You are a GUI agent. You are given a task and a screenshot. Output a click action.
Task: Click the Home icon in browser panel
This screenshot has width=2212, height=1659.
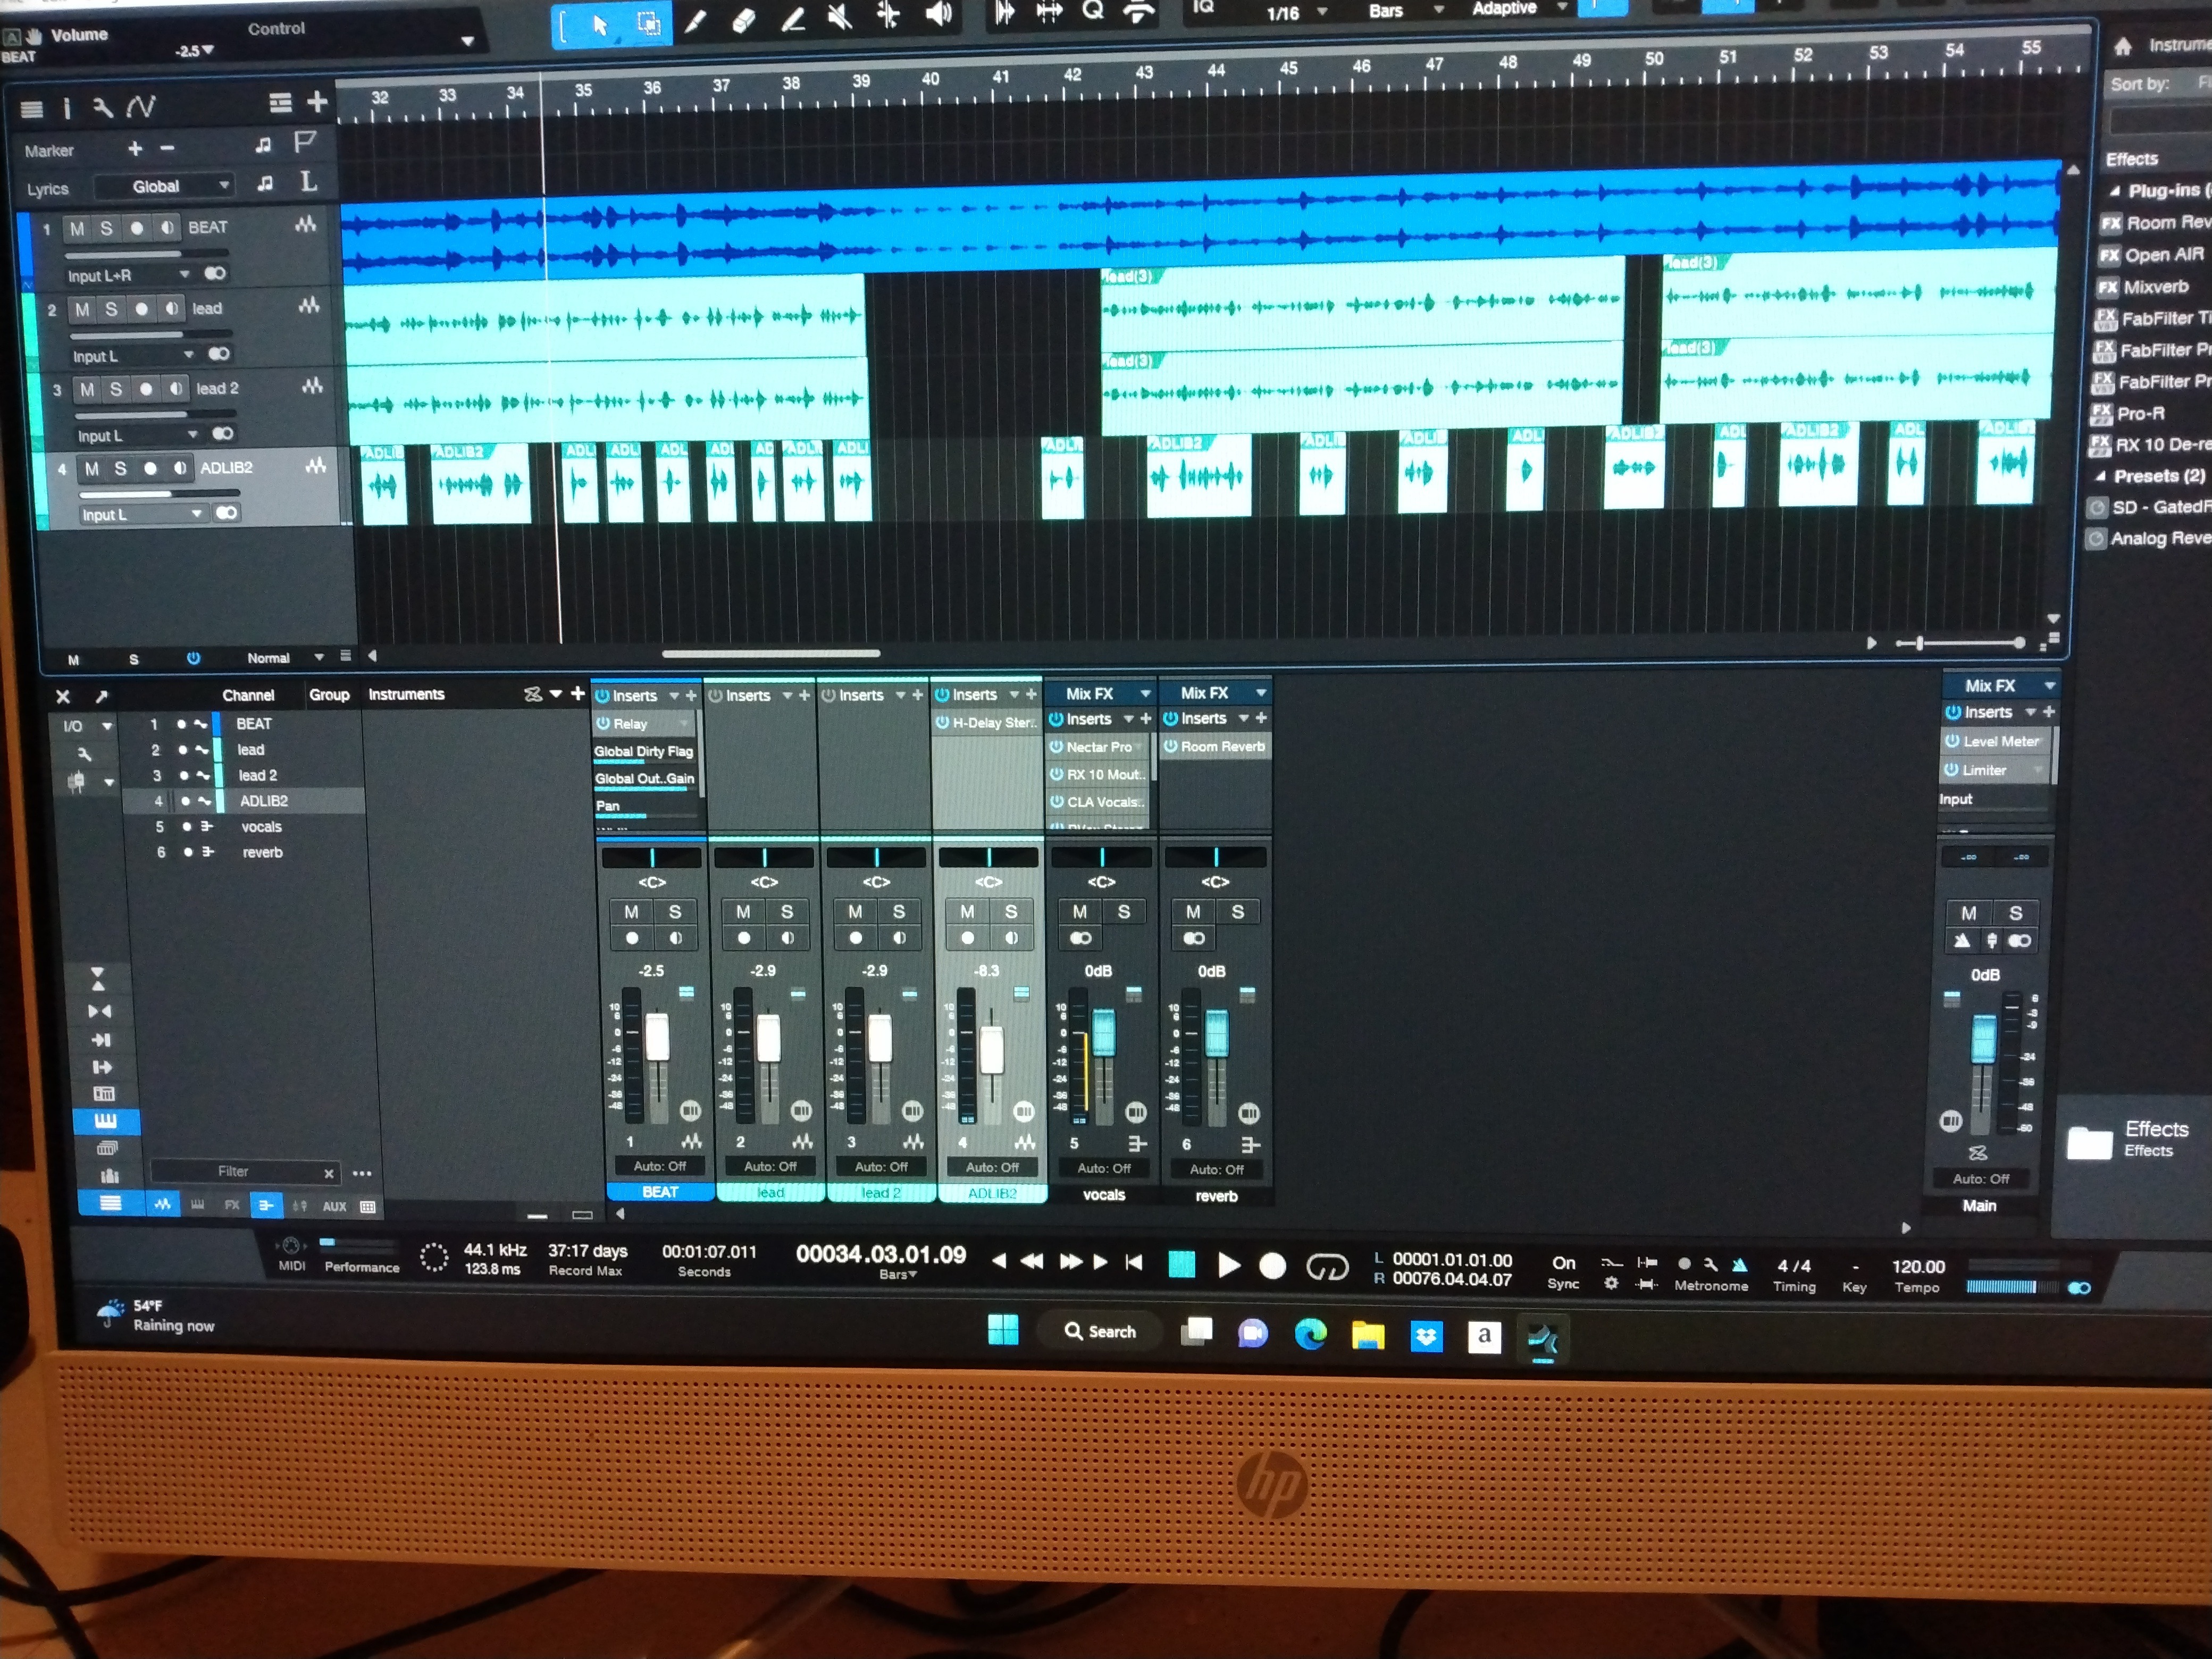pos(2123,46)
